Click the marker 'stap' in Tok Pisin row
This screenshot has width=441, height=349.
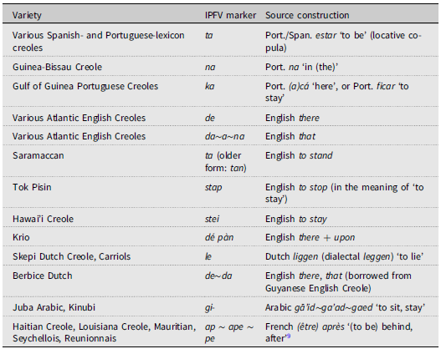pyautogui.click(x=213, y=187)
